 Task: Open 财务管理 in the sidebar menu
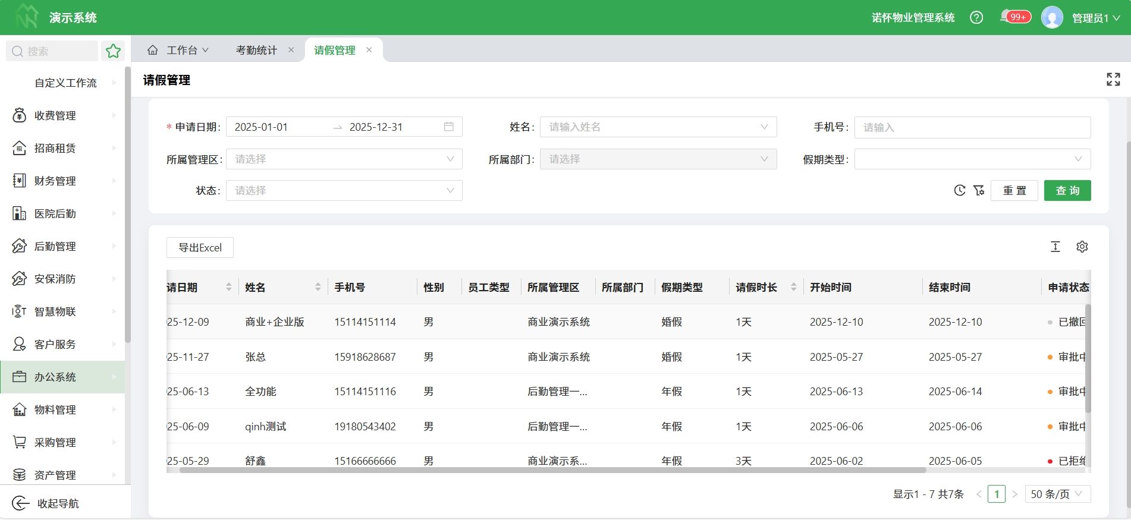click(55, 181)
